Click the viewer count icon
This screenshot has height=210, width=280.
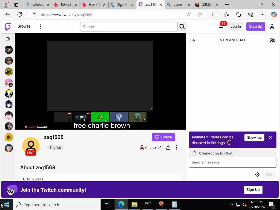pos(142,147)
